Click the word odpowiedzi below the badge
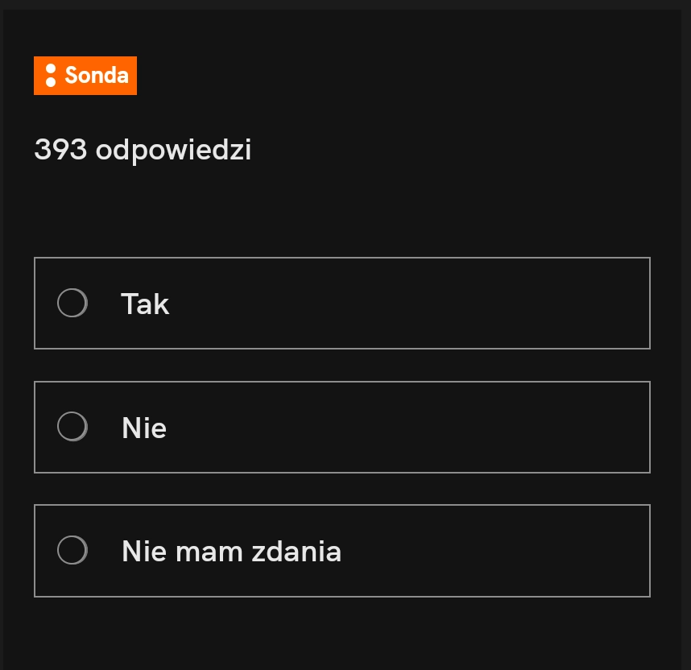The image size is (691, 670). coord(173,150)
